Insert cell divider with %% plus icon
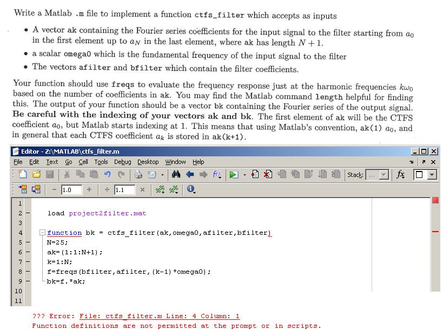This screenshot has width=443, height=336. 160,189
